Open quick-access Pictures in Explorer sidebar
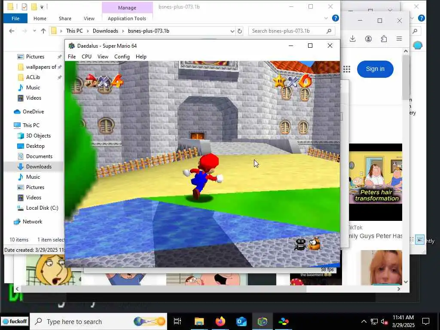 click(x=35, y=57)
